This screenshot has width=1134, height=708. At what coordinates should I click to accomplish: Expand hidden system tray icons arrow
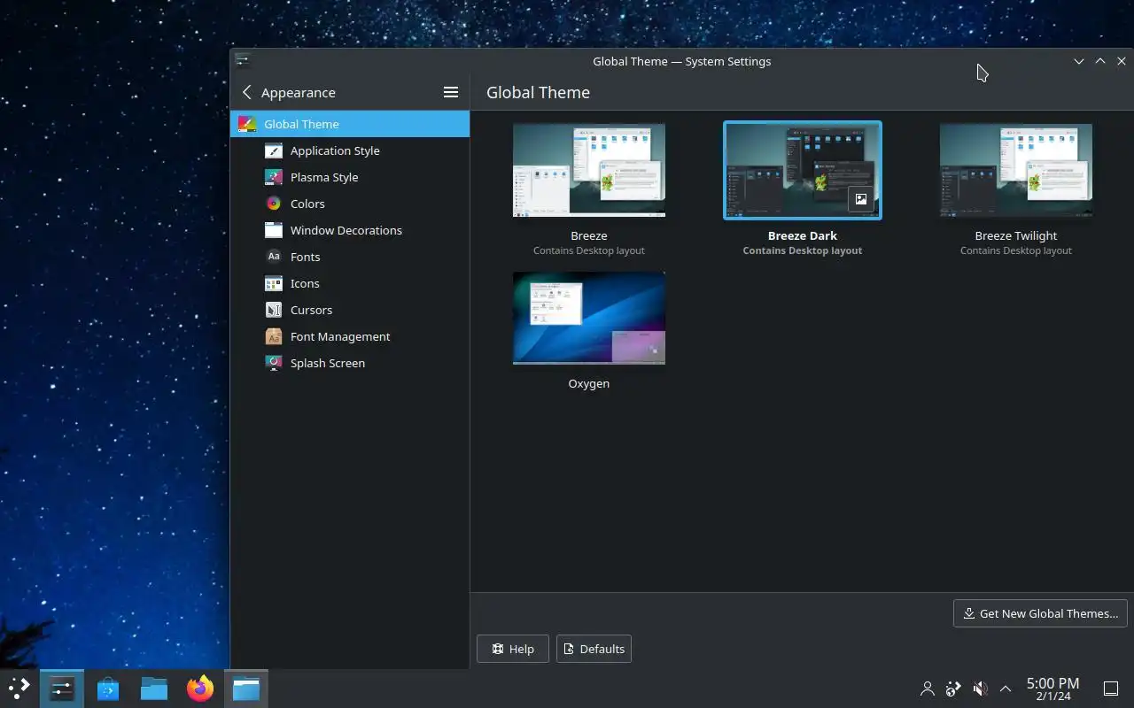[1006, 689]
